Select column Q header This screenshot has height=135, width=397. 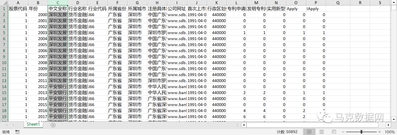338,3
